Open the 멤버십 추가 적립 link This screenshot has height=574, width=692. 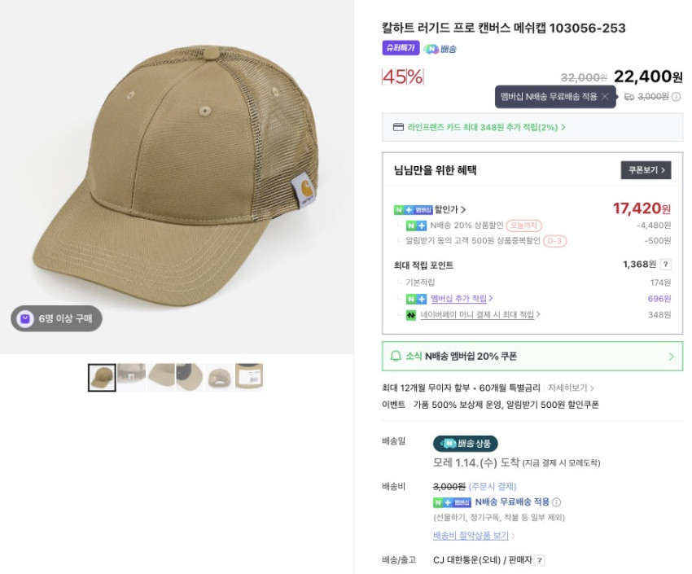pyautogui.click(x=461, y=299)
